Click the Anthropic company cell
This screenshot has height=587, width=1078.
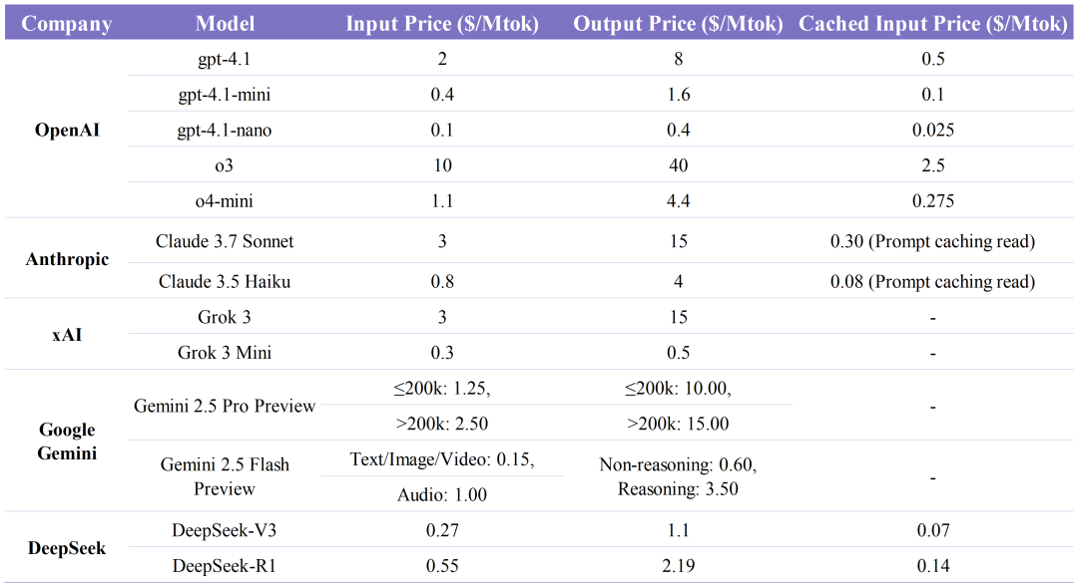point(67,259)
